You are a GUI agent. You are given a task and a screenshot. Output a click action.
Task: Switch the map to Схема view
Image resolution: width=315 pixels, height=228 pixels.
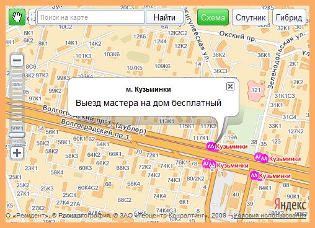pyautogui.click(x=213, y=17)
